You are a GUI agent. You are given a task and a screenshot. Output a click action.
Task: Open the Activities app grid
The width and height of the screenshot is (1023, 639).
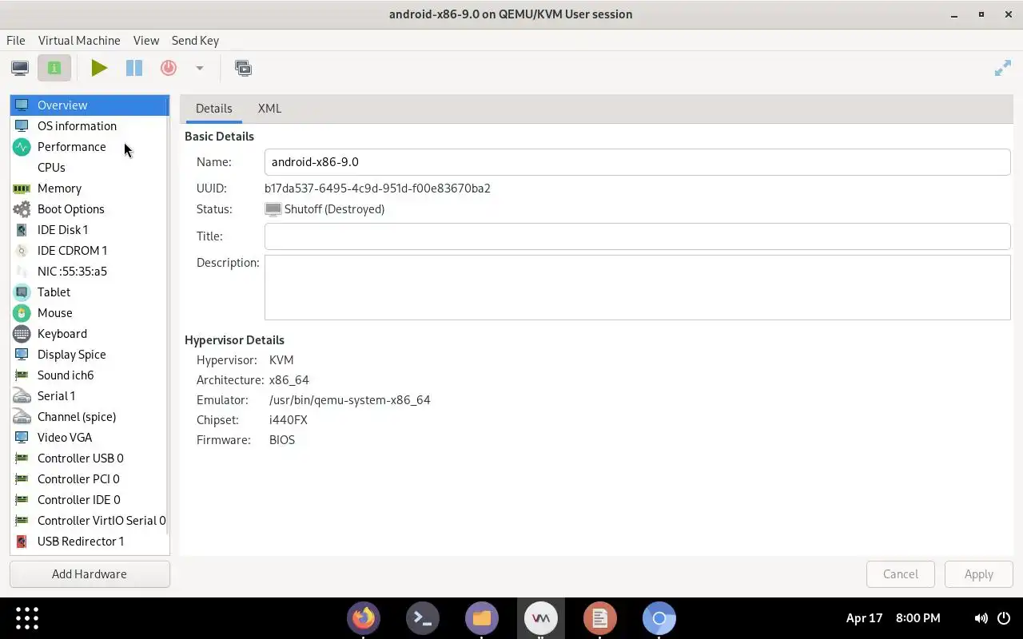(x=27, y=617)
